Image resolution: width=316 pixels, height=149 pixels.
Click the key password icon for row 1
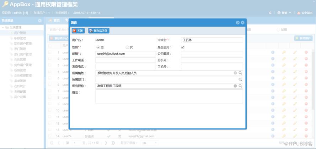[x=284, y=52]
